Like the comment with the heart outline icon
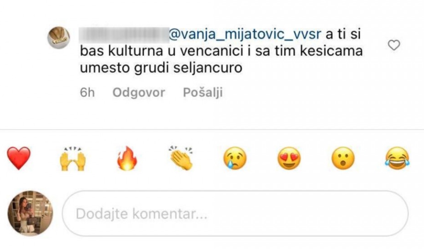 [394, 45]
